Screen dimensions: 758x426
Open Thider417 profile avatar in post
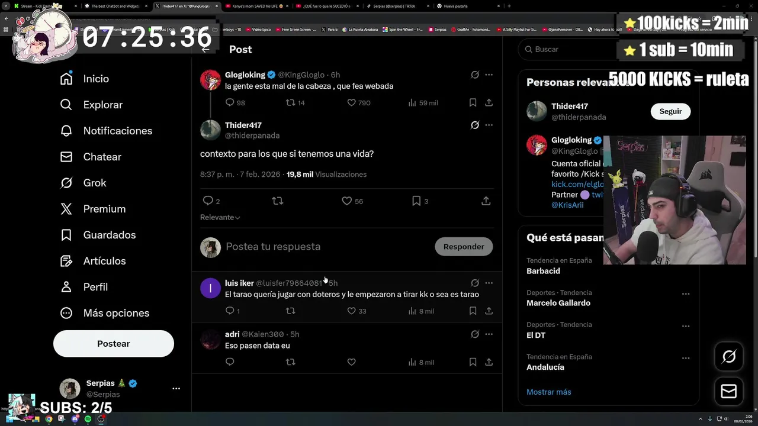point(210,130)
